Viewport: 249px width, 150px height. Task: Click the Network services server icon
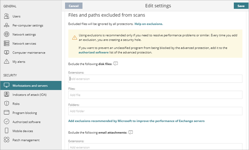click(x=7, y=44)
